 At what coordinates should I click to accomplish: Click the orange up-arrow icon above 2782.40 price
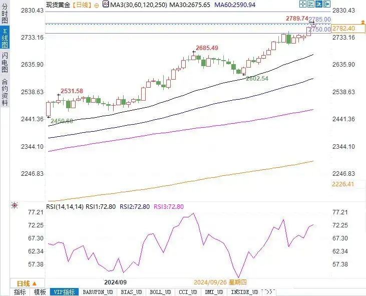click(x=362, y=23)
